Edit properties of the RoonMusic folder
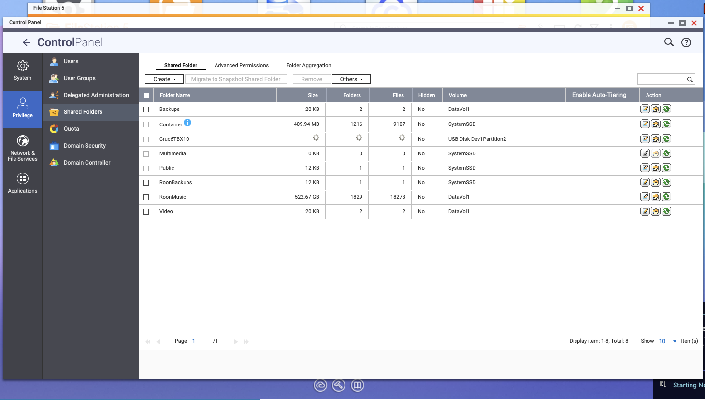705x400 pixels. [645, 197]
